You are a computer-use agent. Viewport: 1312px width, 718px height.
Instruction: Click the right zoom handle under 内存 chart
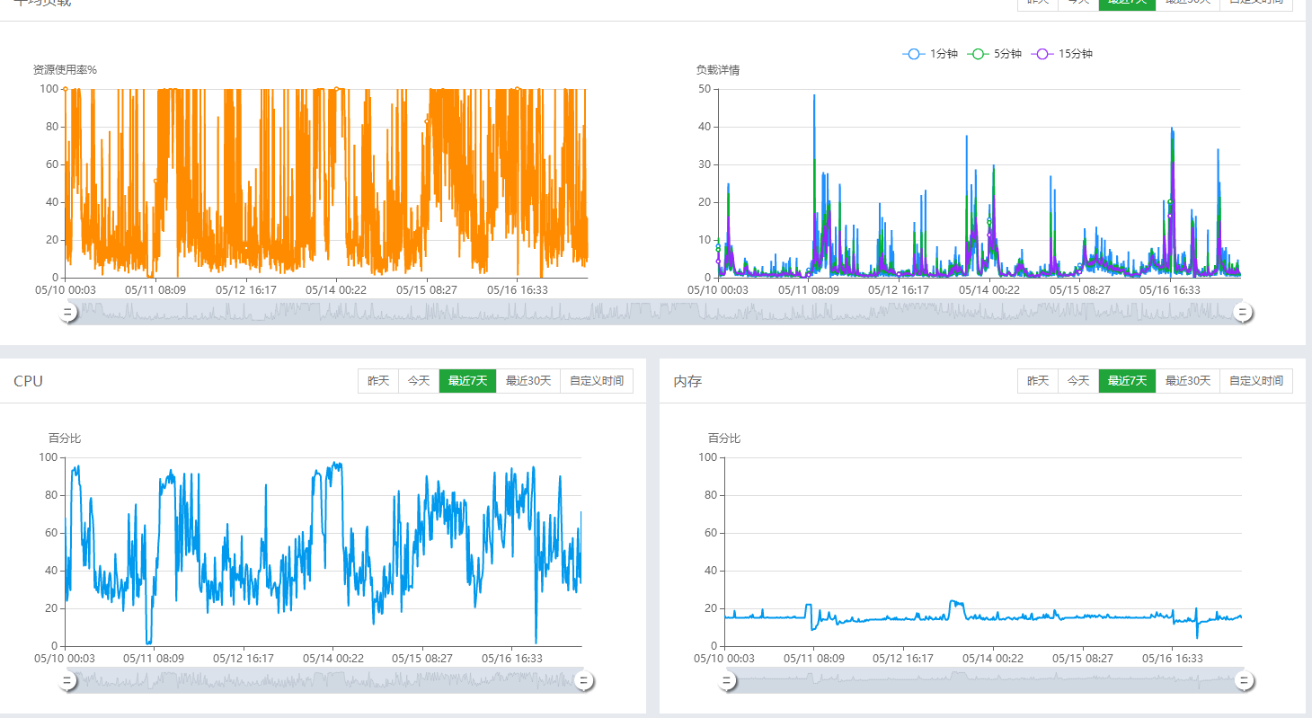click(1244, 681)
